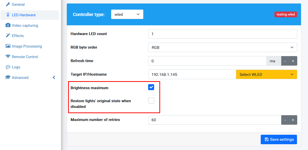Click the Logs speech bubble icon
This screenshot has height=150, width=308.
tap(8, 67)
